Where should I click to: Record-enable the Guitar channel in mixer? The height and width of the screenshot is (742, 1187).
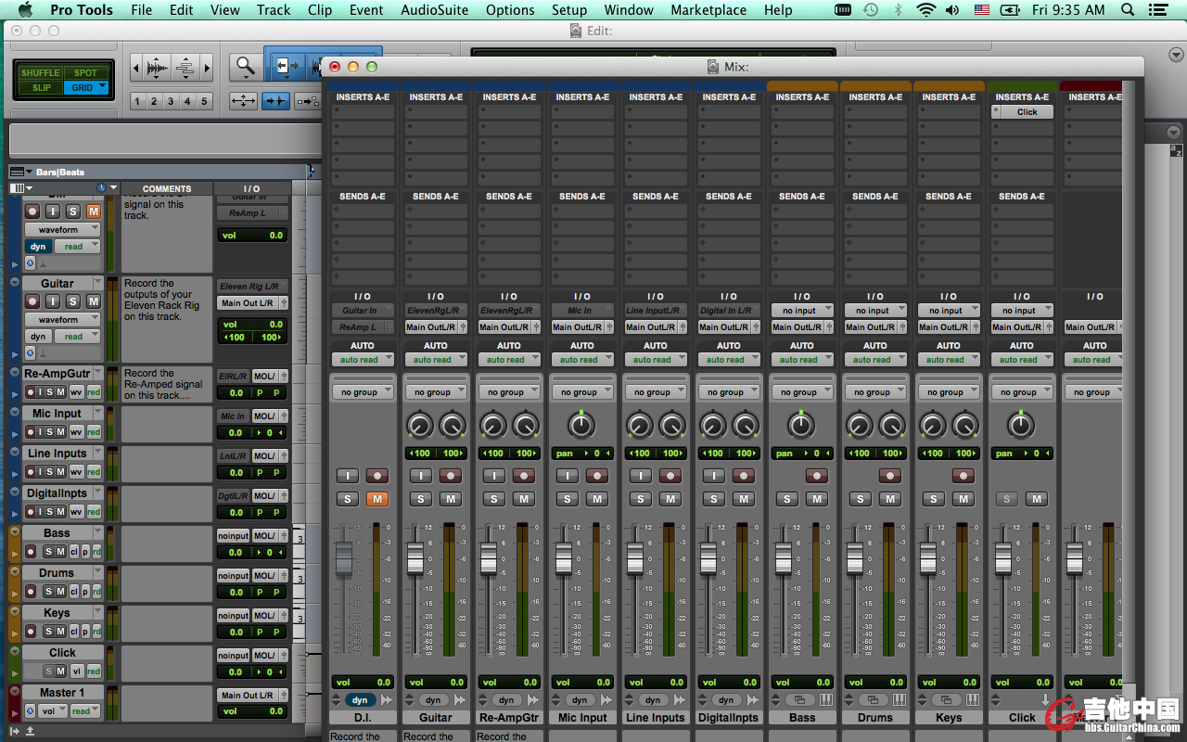coord(451,476)
